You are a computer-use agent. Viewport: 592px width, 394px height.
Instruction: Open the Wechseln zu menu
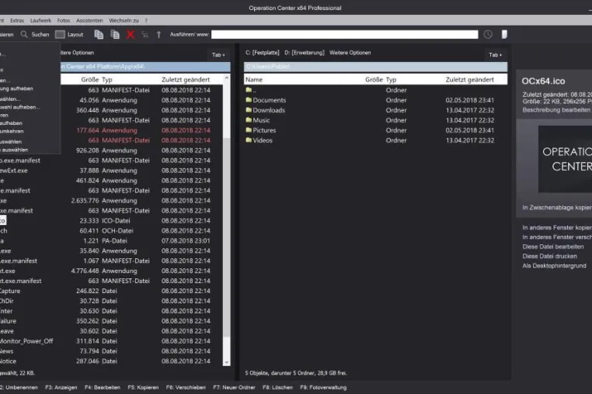(124, 20)
